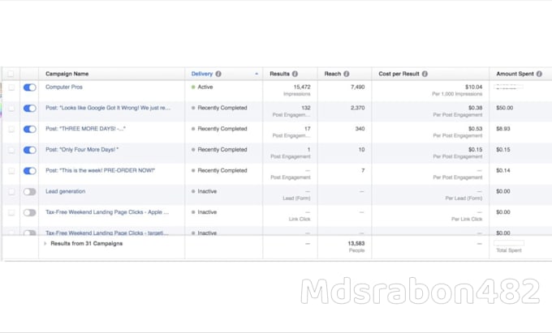Open the Computer Pros campaign
The width and height of the screenshot is (552, 333).
63,87
